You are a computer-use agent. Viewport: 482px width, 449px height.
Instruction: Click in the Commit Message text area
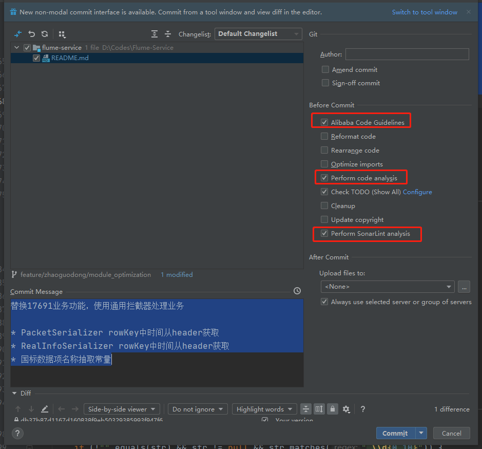157,343
